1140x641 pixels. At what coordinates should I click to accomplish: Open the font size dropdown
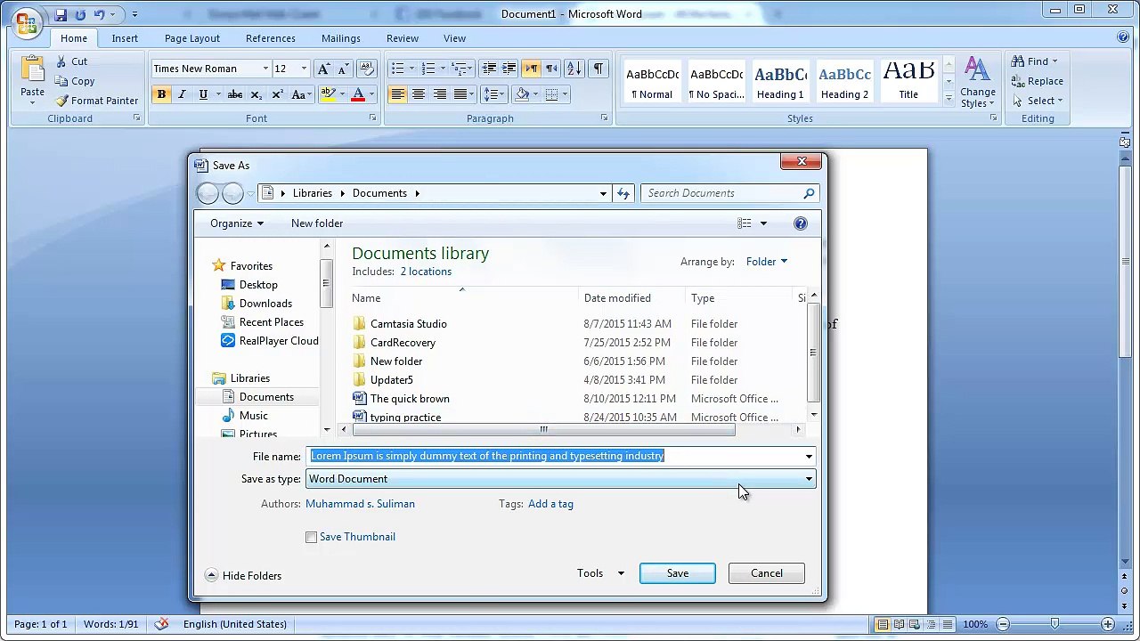click(x=304, y=69)
